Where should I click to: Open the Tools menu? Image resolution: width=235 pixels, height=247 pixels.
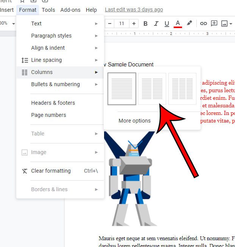[x=48, y=10]
